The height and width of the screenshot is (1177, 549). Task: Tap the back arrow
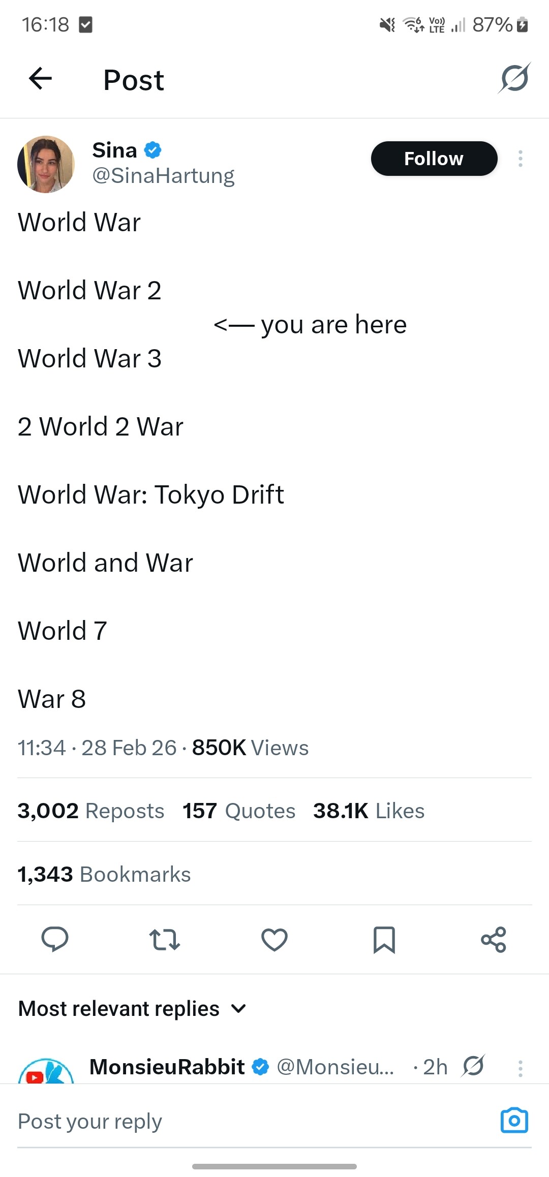pos(41,79)
